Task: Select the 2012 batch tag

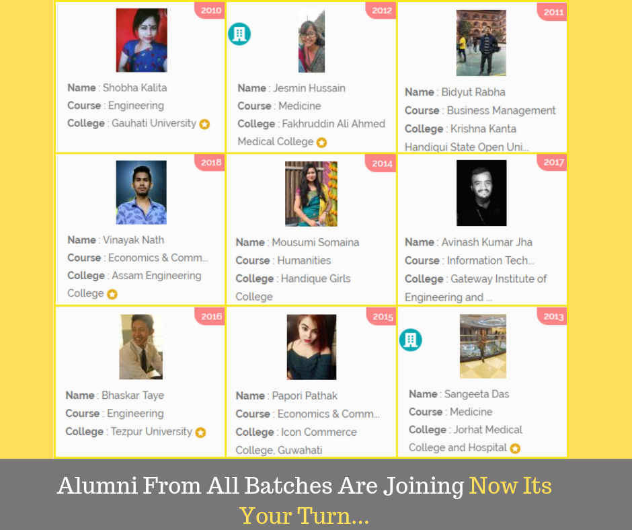Action: pos(381,11)
